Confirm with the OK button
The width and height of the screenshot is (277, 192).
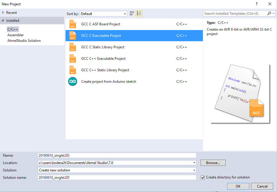(238, 186)
